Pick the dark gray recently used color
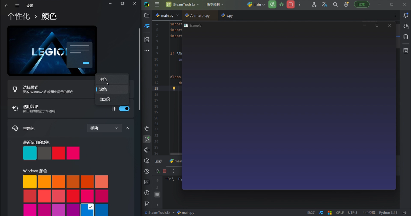Screen dimensions: 411x216 point(44,153)
